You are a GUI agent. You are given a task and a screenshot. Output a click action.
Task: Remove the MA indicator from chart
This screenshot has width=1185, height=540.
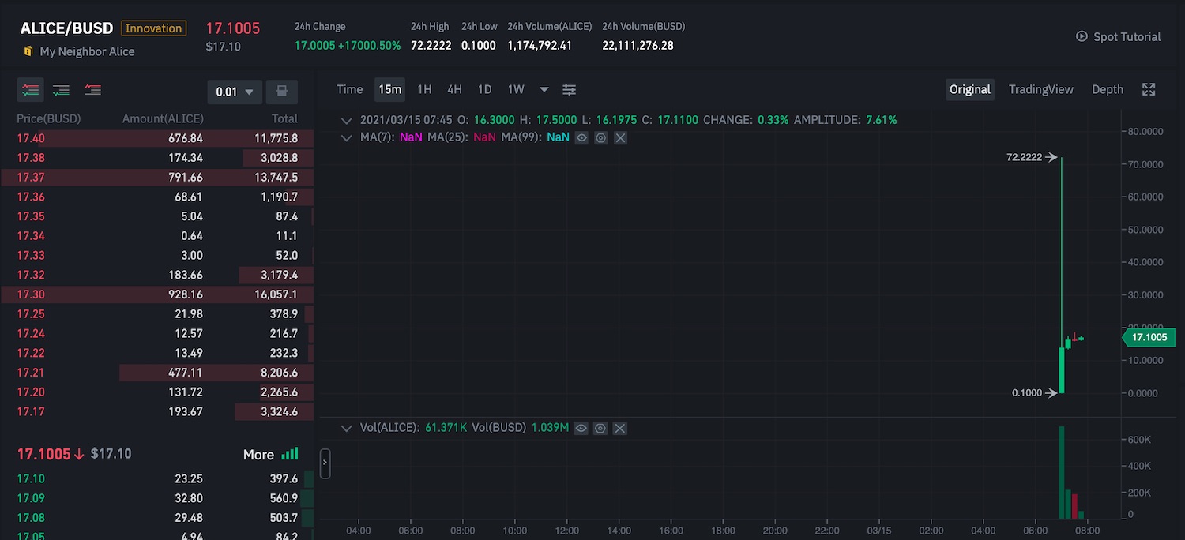tap(620, 137)
